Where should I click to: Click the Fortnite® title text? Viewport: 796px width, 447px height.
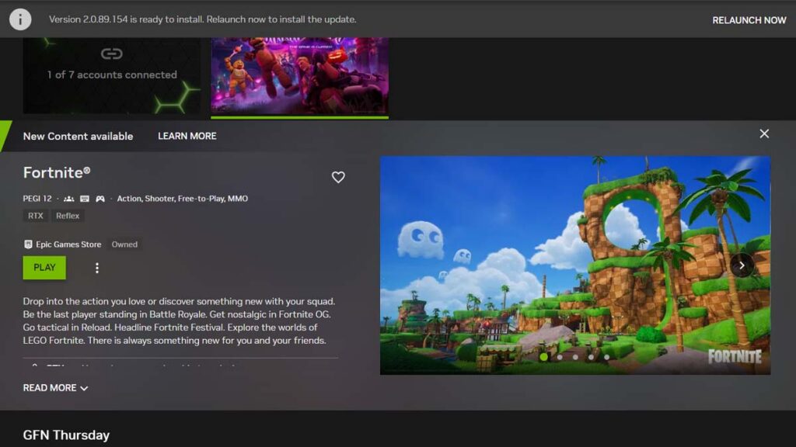pyautogui.click(x=56, y=173)
